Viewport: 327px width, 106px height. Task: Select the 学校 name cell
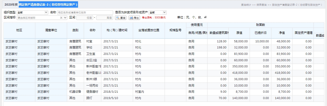[x=92, y=48]
